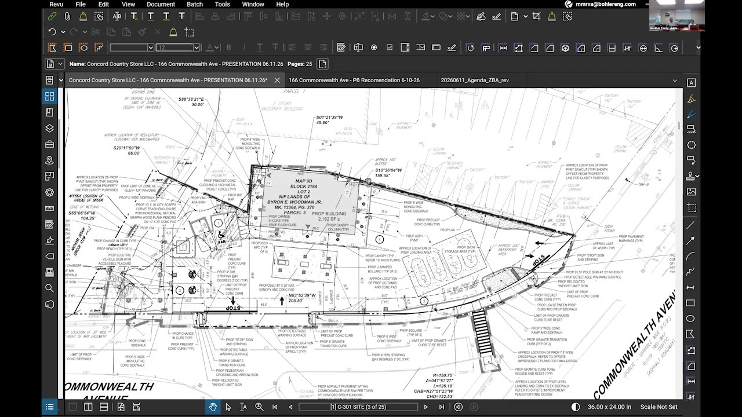Viewport: 742px width, 417px height.
Task: Expand the Undo history dropdown arrow
Action: click(63, 32)
